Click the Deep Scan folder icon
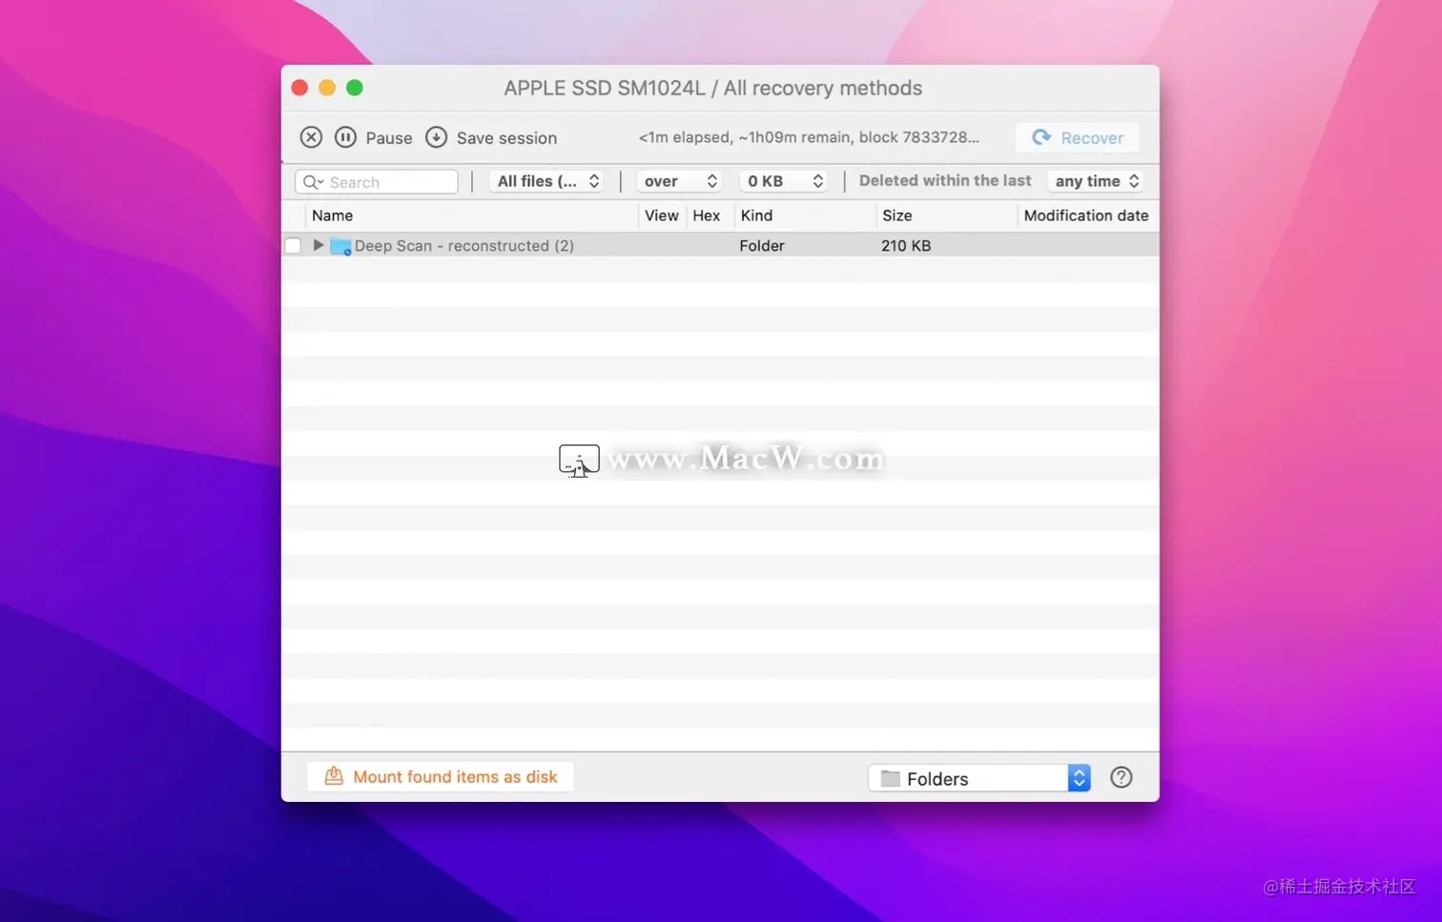This screenshot has width=1442, height=922. tap(340, 246)
